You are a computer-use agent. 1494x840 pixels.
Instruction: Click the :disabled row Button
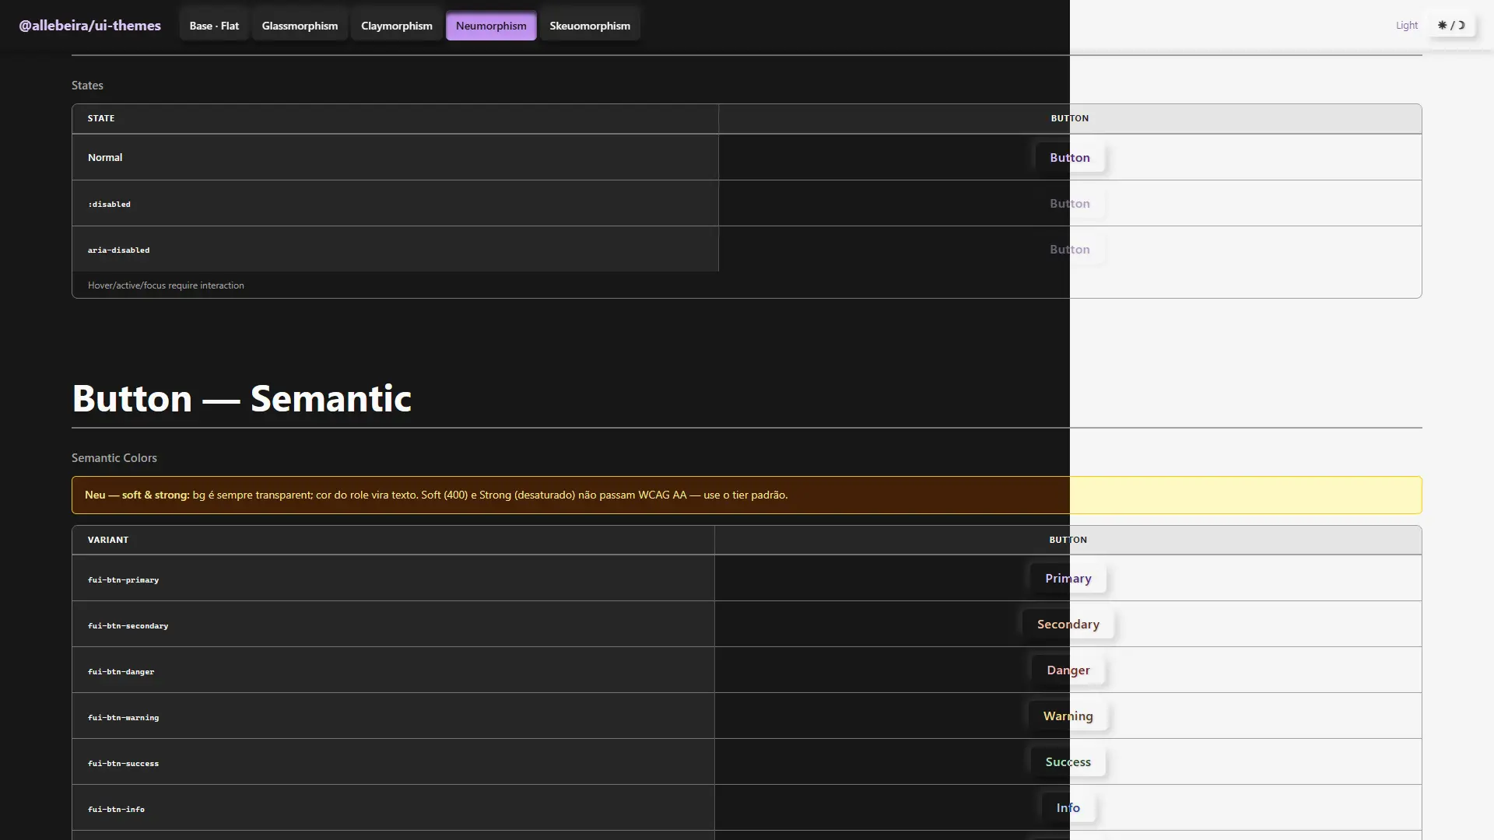point(1070,203)
